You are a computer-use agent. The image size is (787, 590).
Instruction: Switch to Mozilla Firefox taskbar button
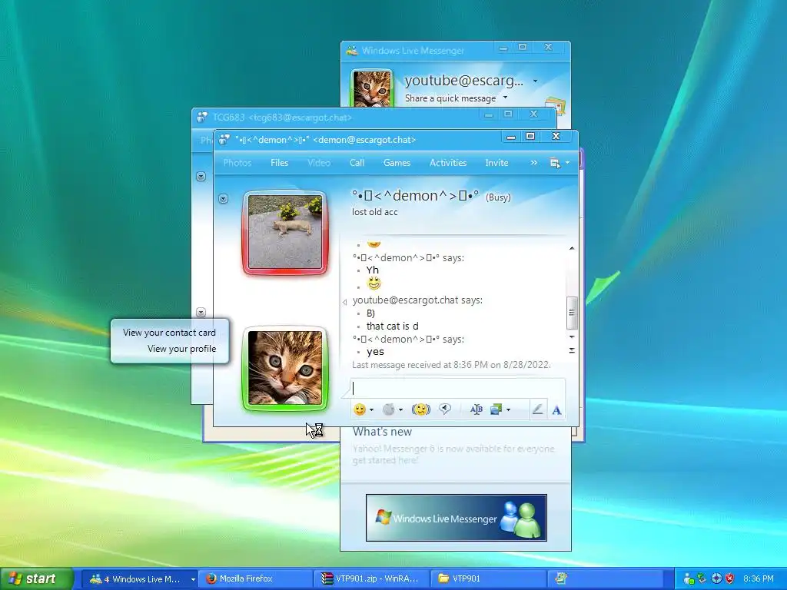(256, 579)
